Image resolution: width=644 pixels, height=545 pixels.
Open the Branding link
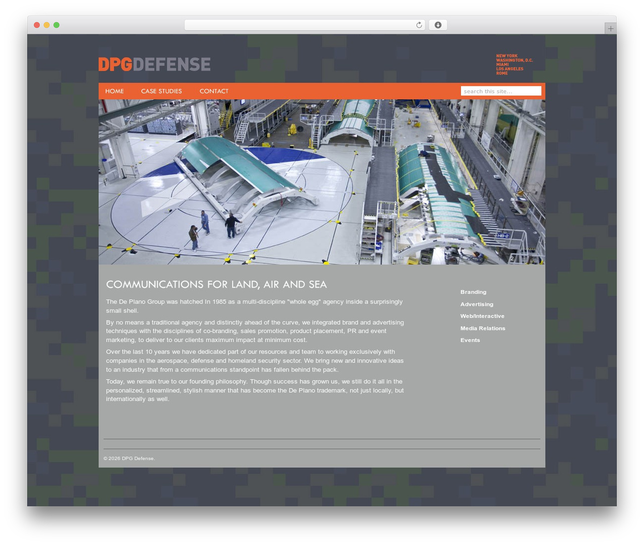(x=473, y=292)
